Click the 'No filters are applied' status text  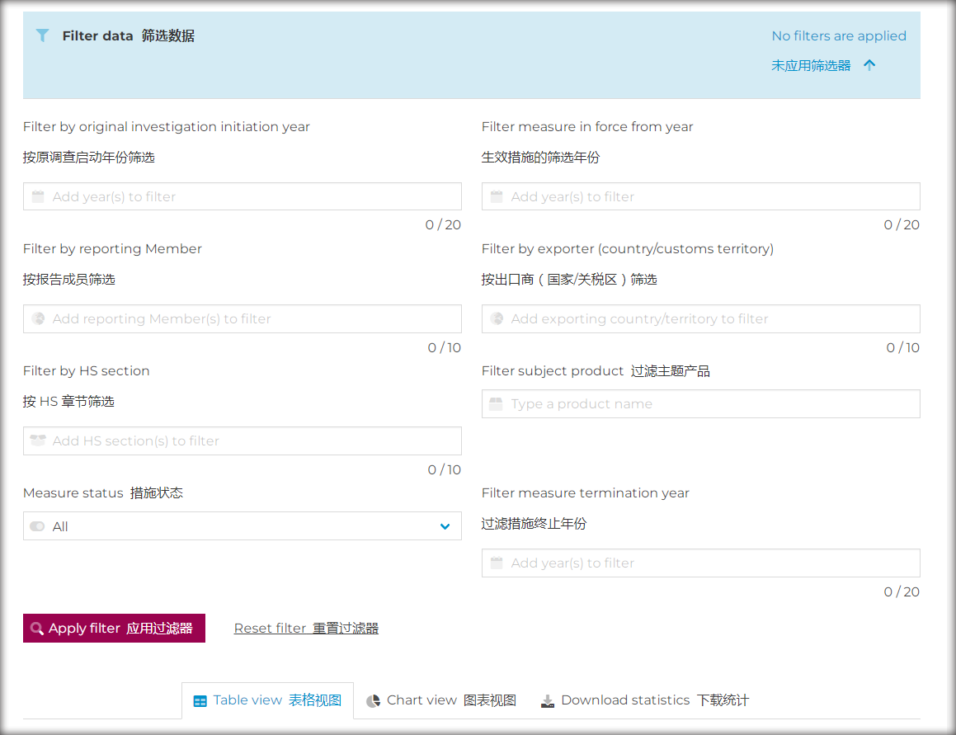coord(839,36)
